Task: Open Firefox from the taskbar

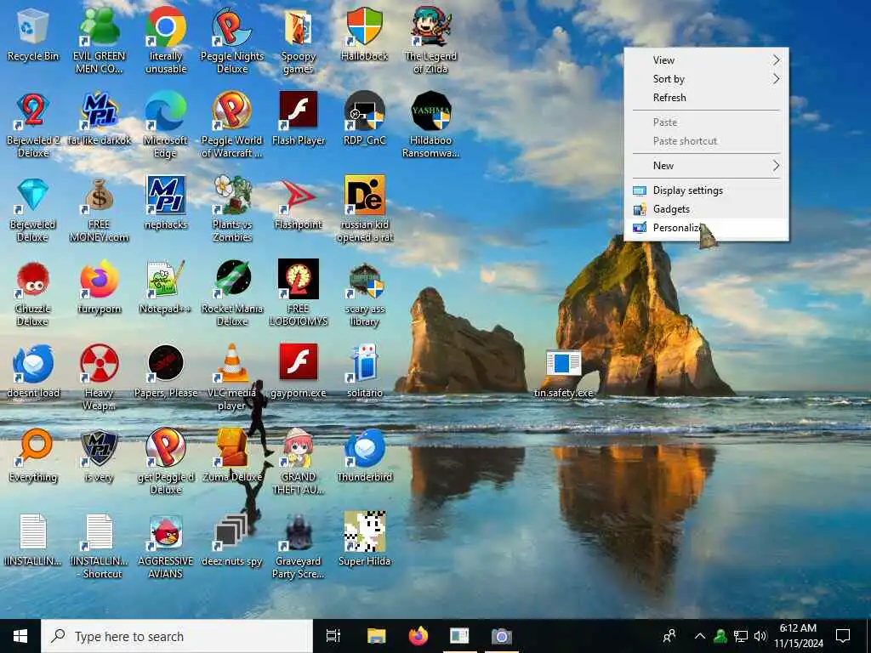Action: pyautogui.click(x=418, y=636)
